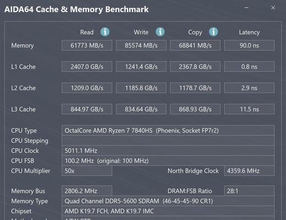The image size is (286, 220).
Task: Click the Memory Latency 90.0 ns value
Action: click(x=249, y=45)
